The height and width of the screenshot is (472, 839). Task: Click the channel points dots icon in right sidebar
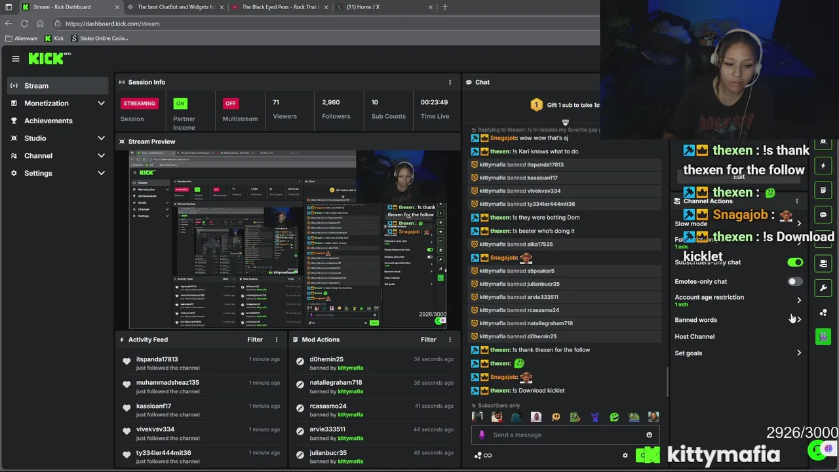[x=823, y=312]
